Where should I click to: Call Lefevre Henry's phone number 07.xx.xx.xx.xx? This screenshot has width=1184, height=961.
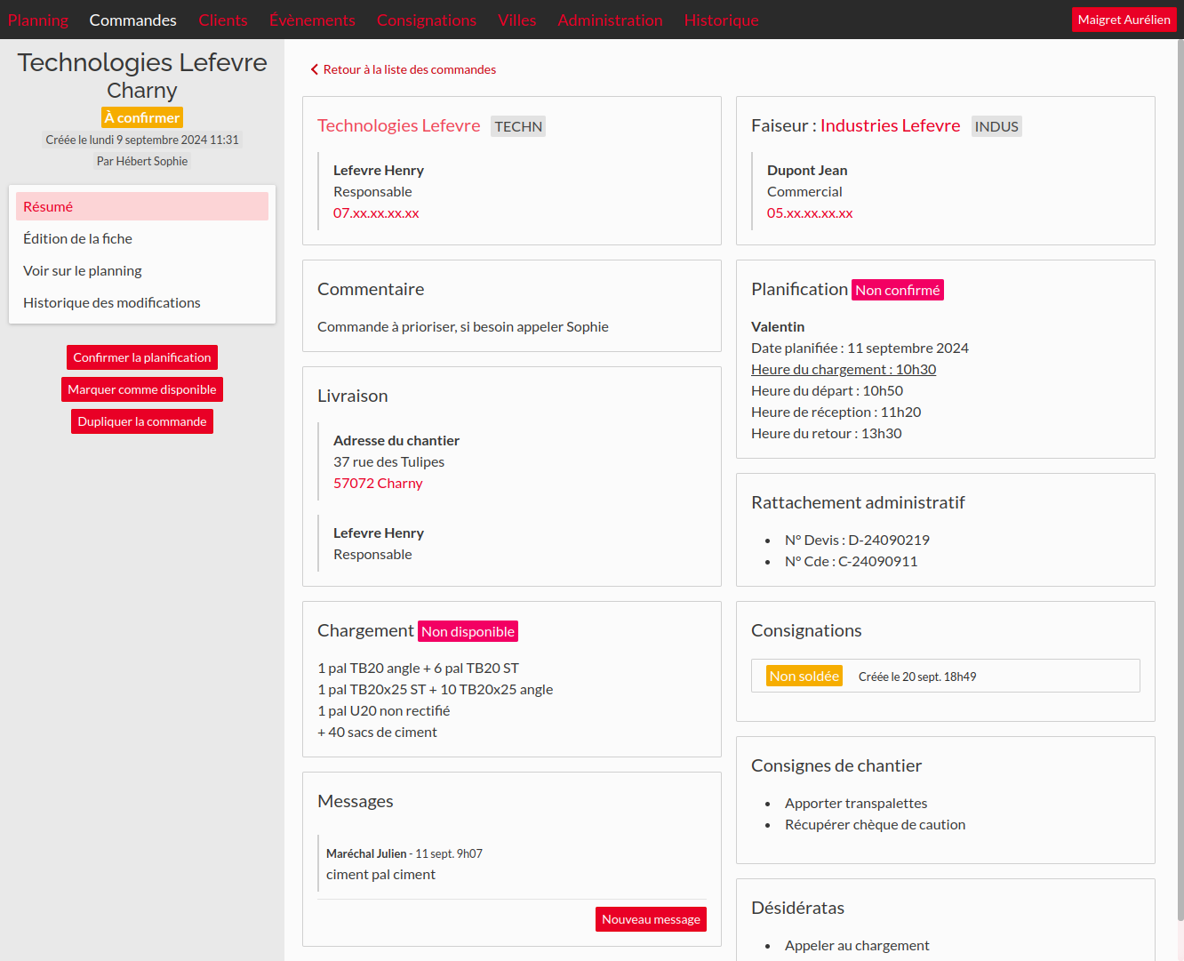click(376, 212)
